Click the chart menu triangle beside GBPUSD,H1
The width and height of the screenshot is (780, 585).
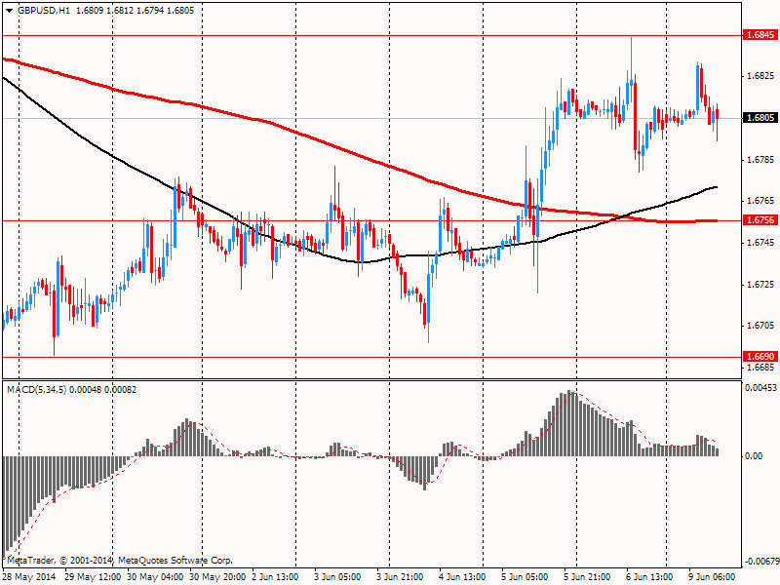pos(10,11)
